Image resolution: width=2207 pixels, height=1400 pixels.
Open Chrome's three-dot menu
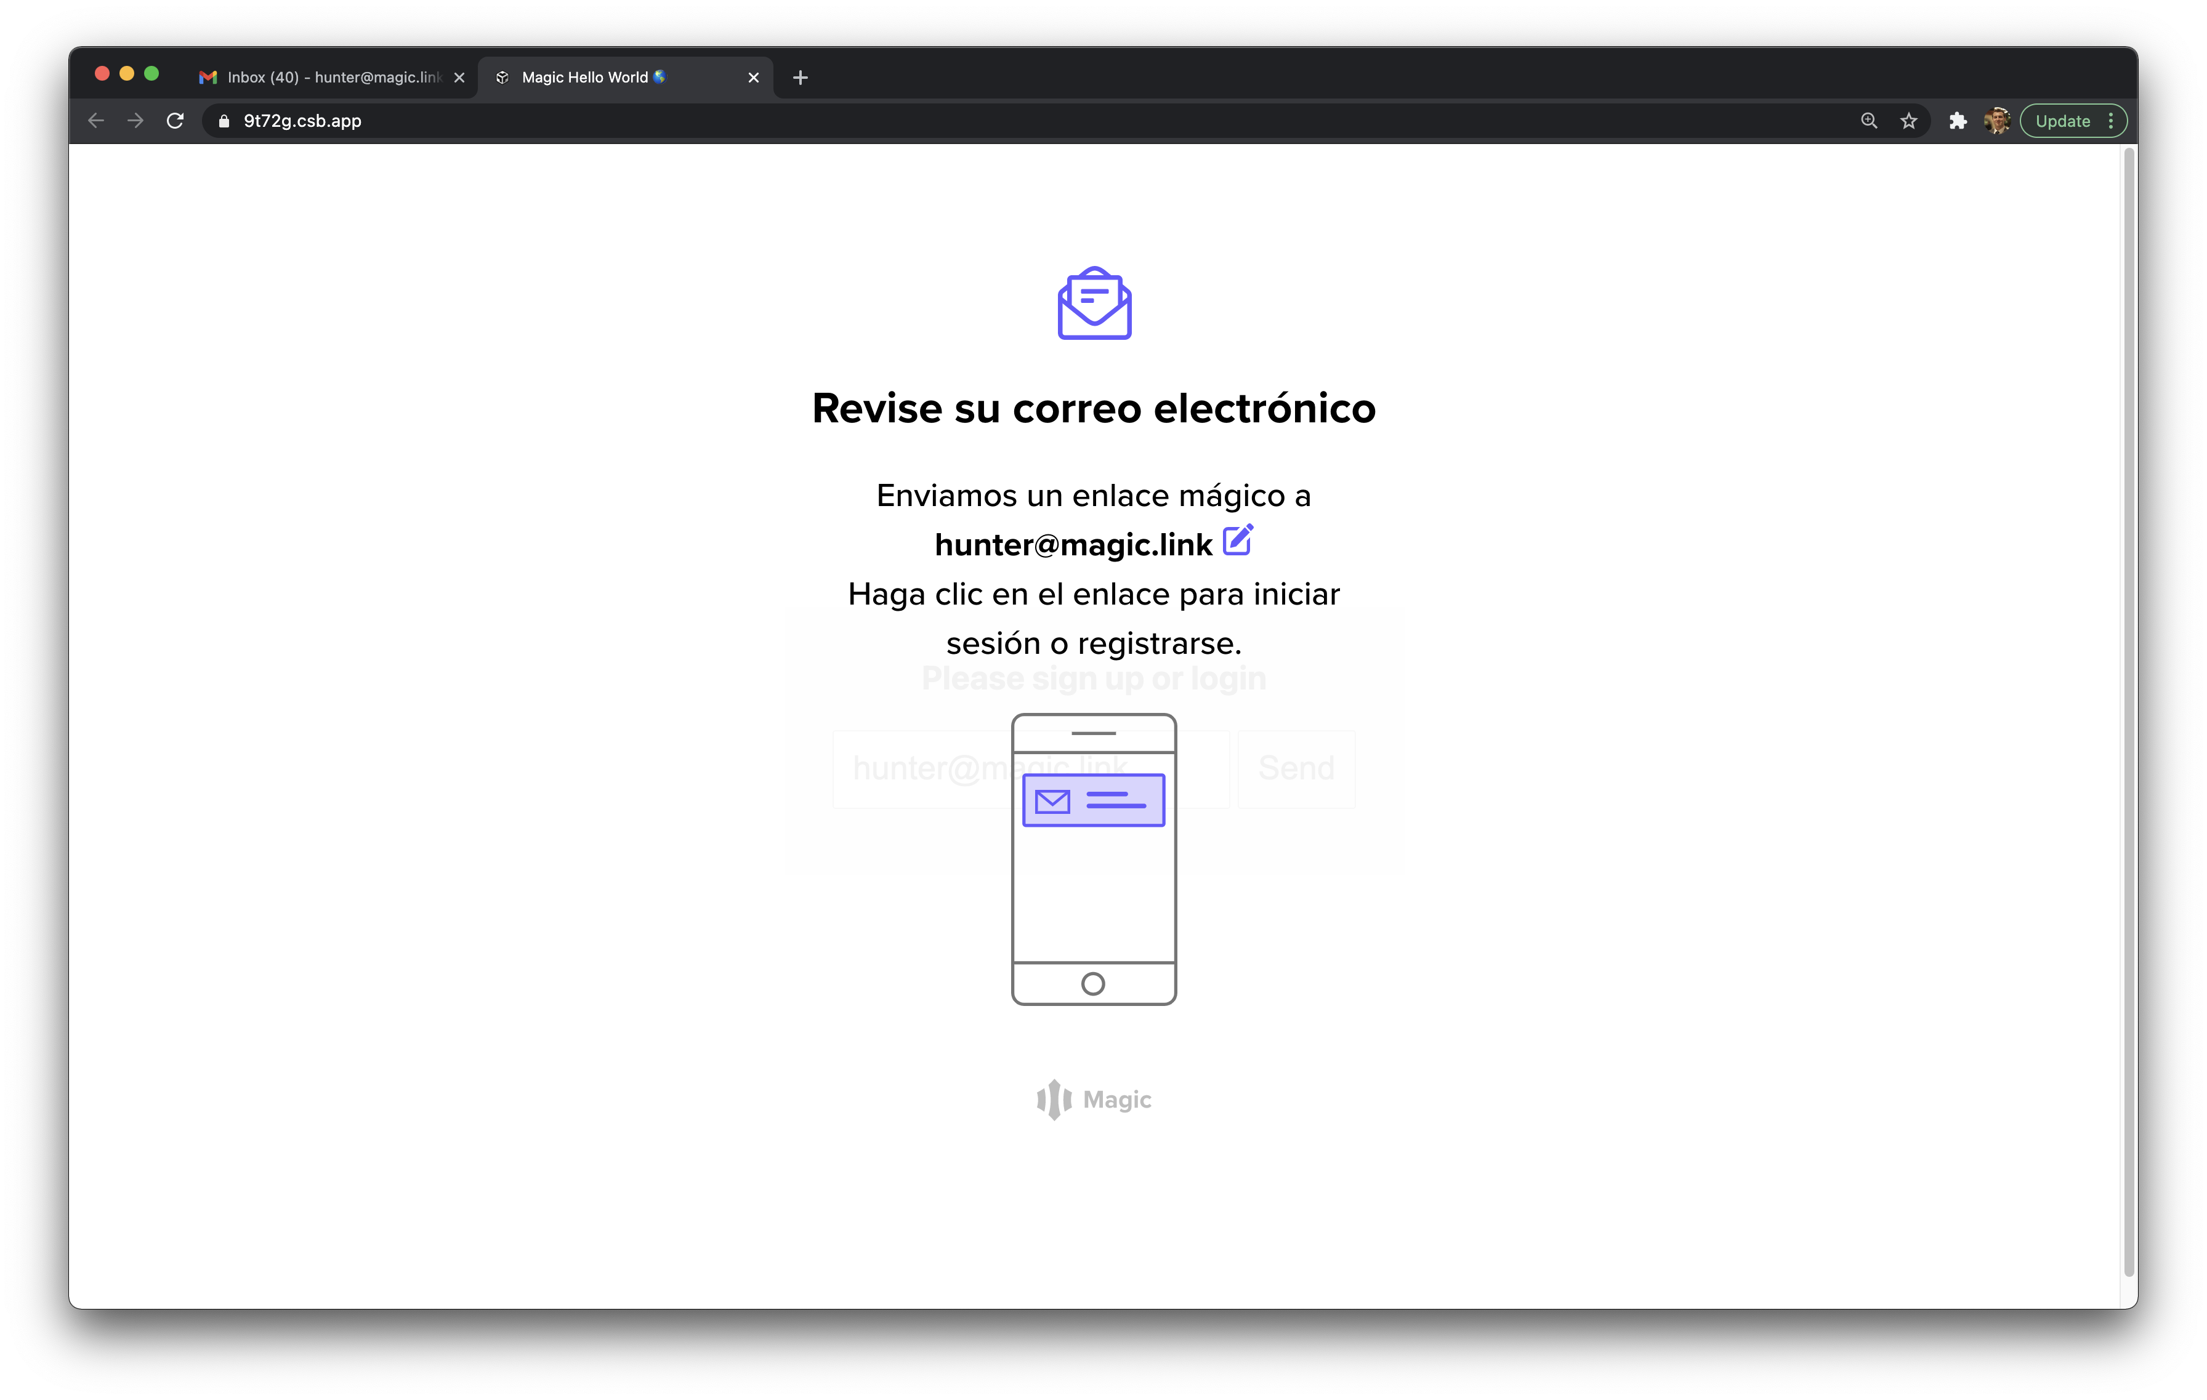(x=2111, y=121)
